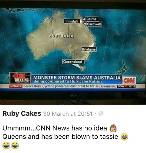
Task: Click the second laughing emoji on last line
Action: pyautogui.click(x=15, y=145)
